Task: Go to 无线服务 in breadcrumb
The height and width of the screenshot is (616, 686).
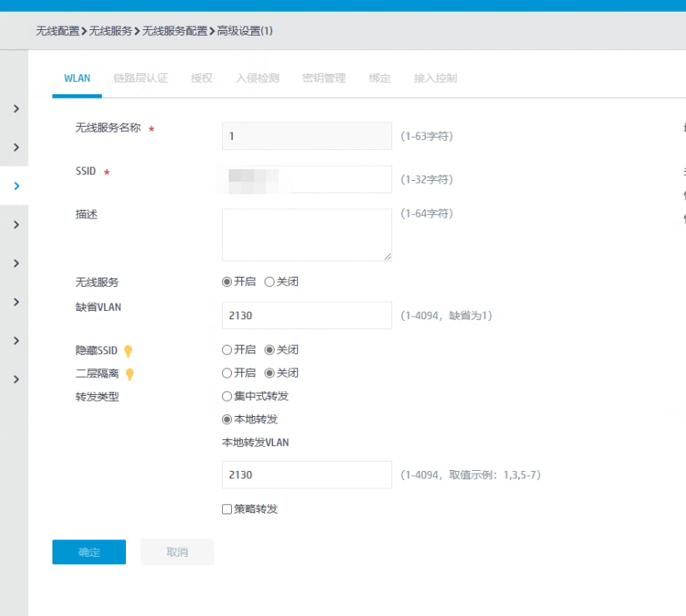Action: point(111,31)
